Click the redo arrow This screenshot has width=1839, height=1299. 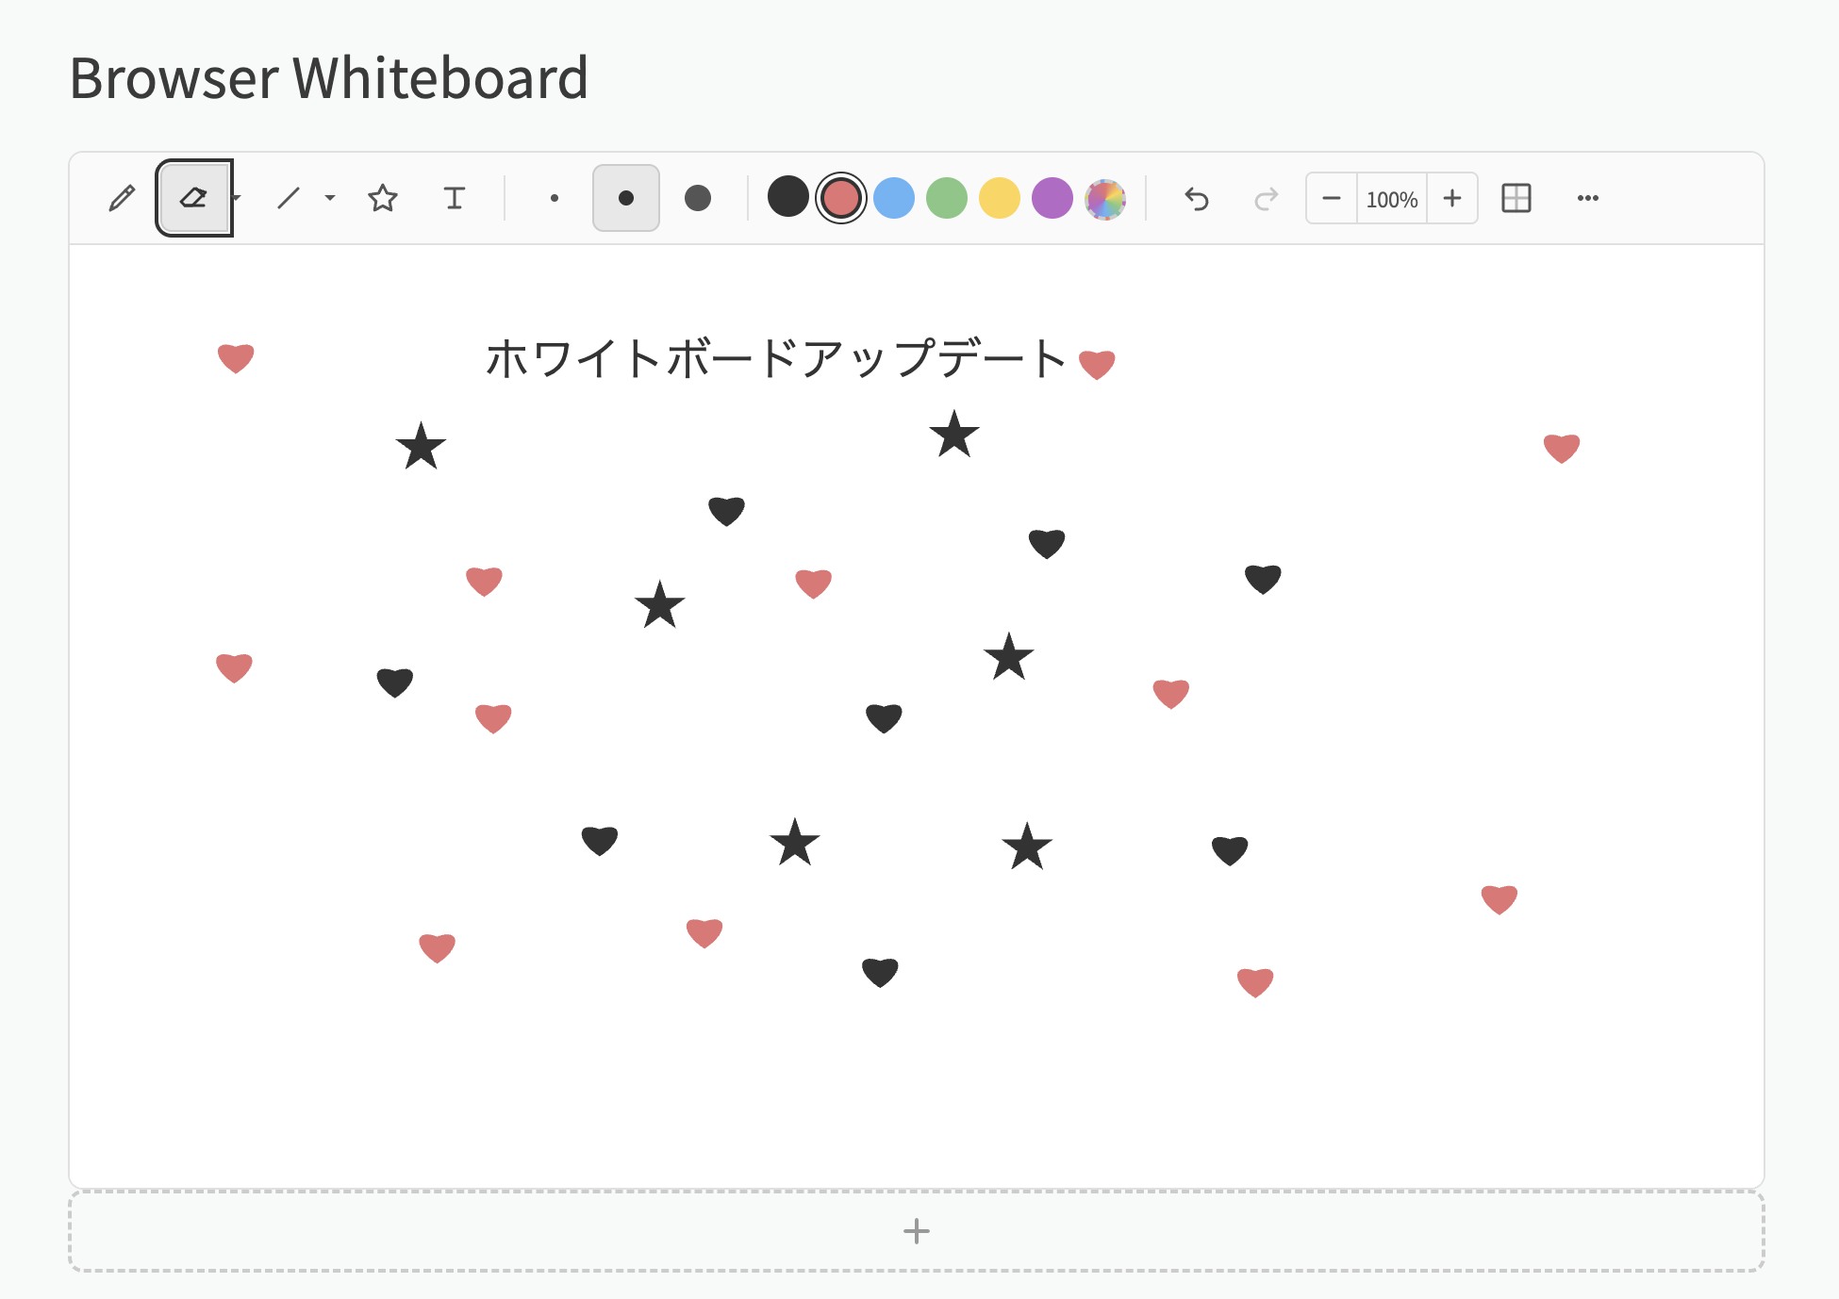pos(1266,198)
